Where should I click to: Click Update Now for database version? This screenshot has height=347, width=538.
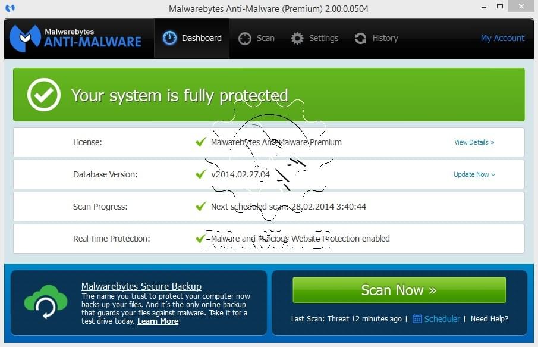point(474,174)
